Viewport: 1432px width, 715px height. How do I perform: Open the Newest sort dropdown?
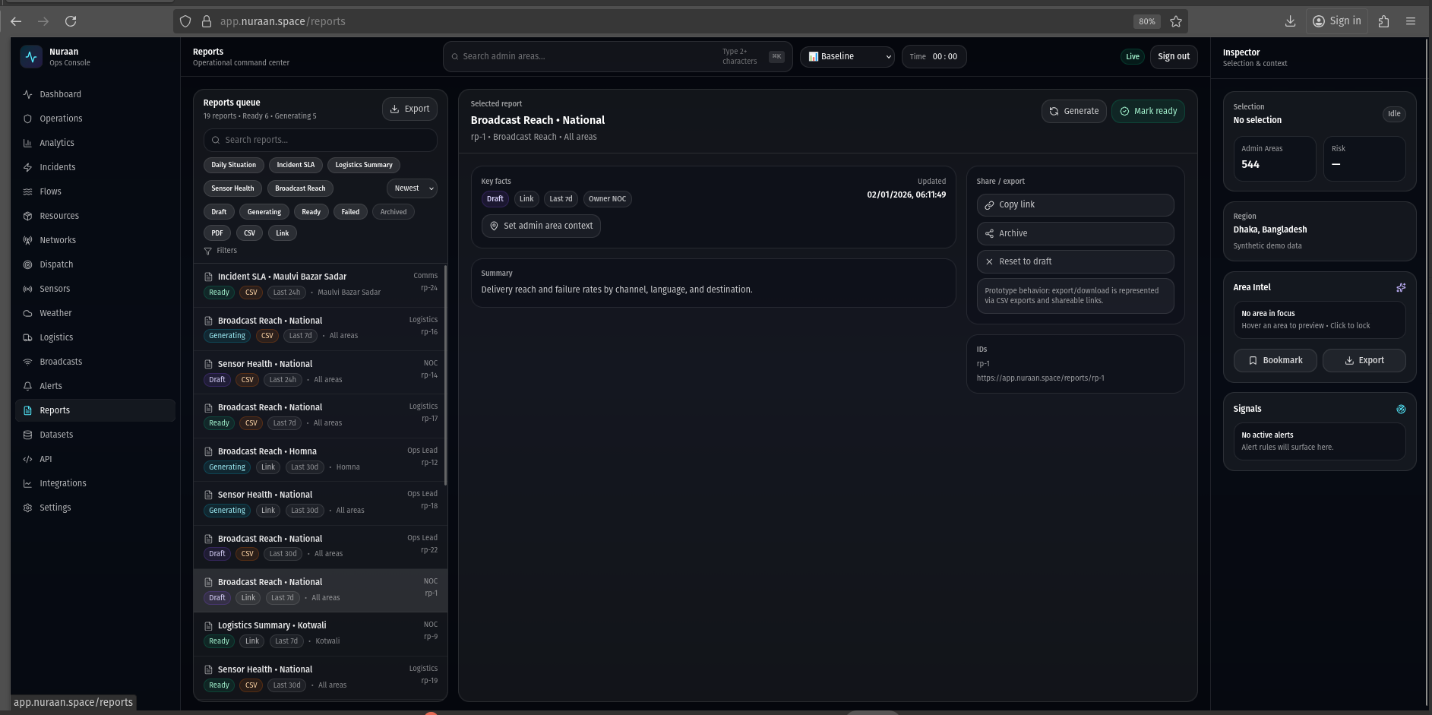coord(412,188)
